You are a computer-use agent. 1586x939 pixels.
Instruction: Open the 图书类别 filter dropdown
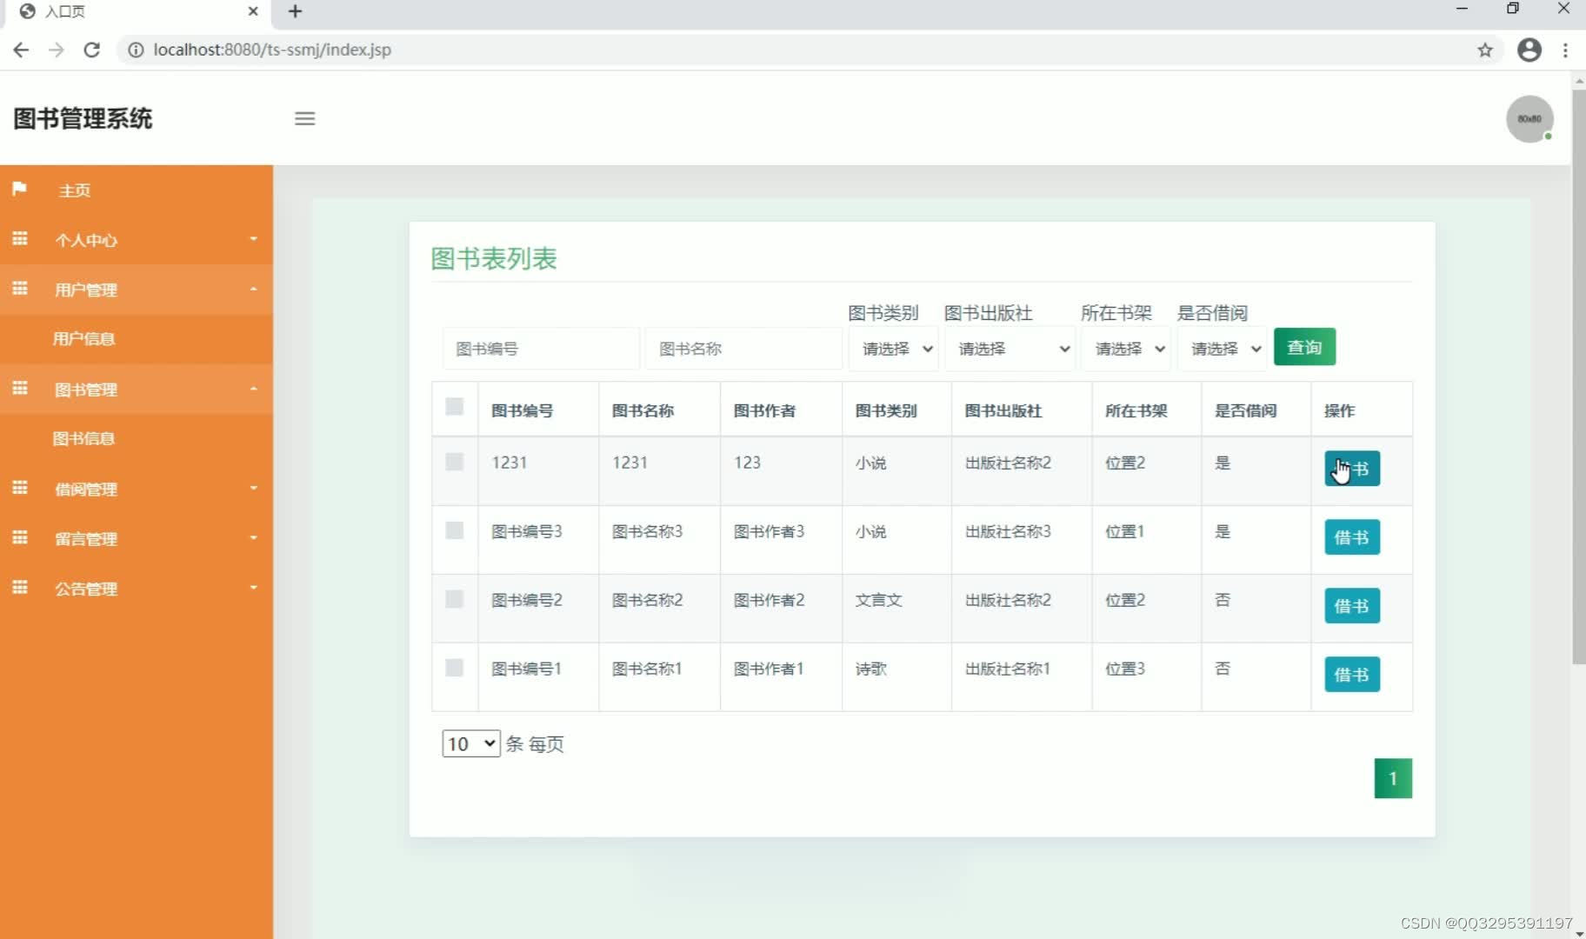894,349
